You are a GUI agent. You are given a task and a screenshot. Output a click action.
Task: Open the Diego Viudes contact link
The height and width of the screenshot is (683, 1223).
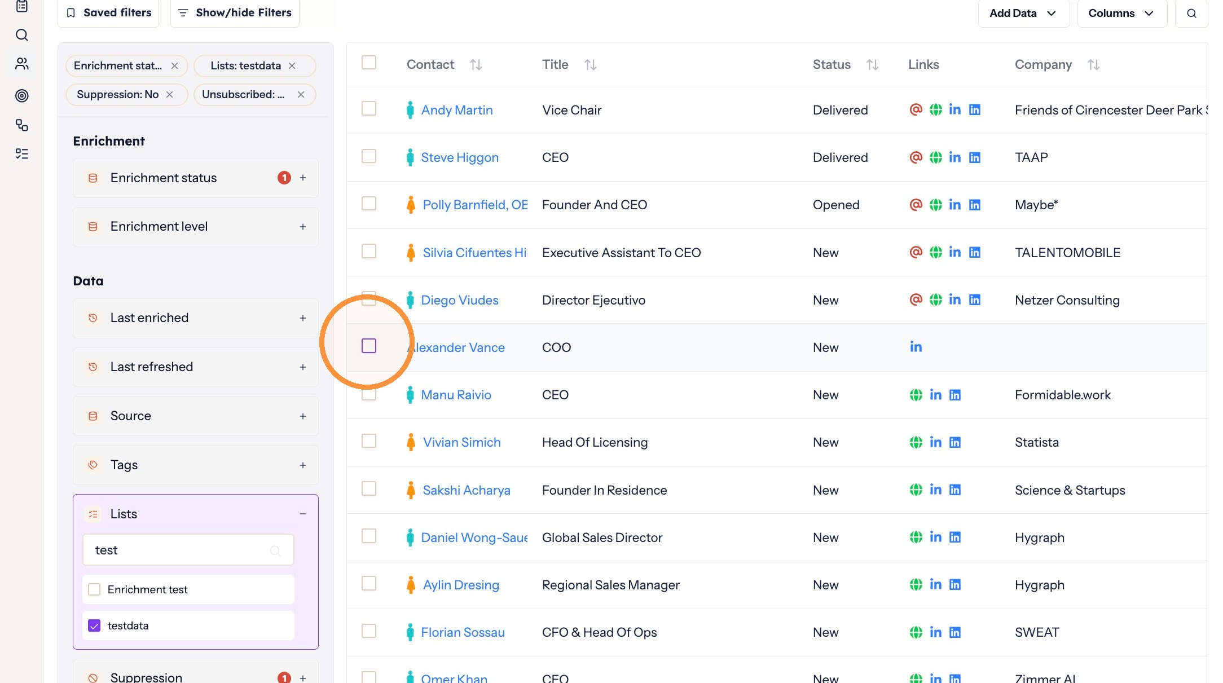(x=460, y=300)
